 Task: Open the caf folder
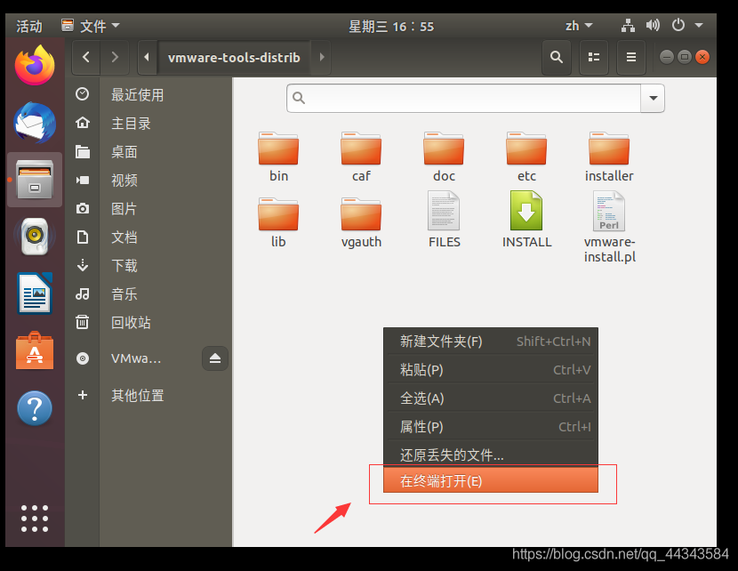click(361, 157)
